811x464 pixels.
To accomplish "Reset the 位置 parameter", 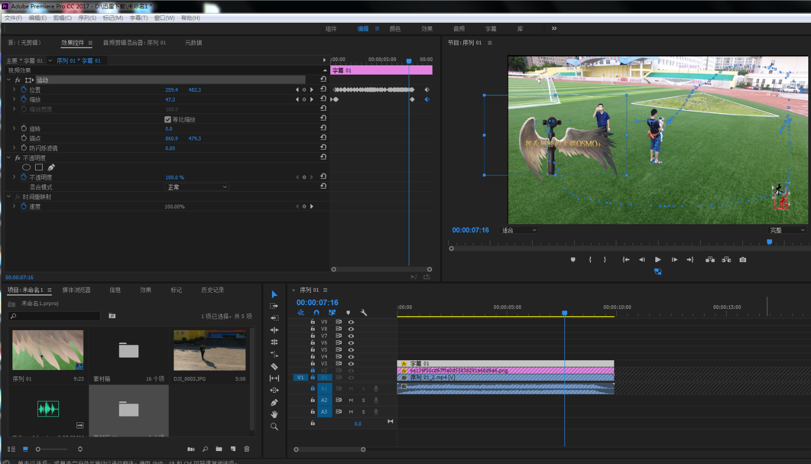I will click(x=323, y=89).
